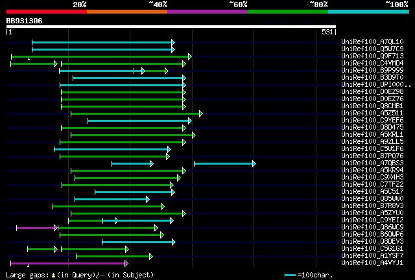The image size is (415, 280).
Task: Select the UniRef100_Q85WW0 label
Action: (x=372, y=199)
